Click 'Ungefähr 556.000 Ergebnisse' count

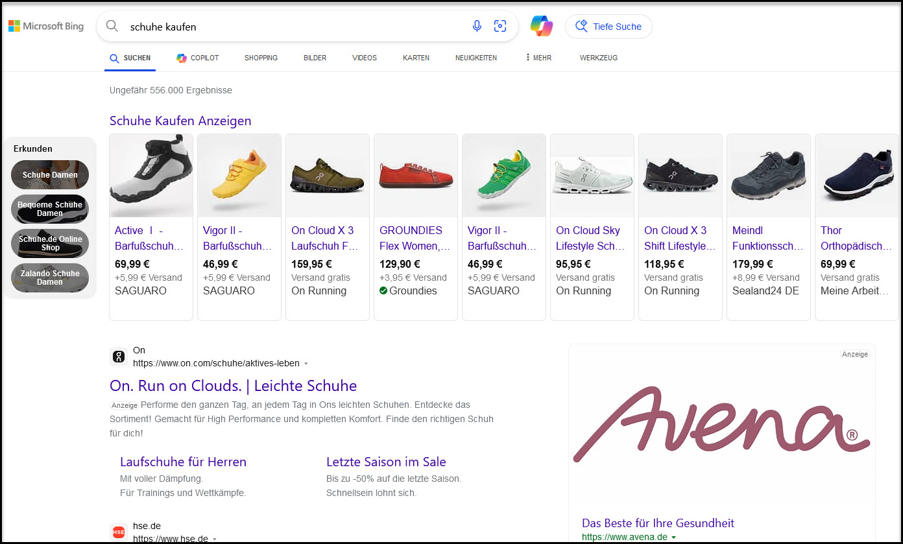pyautogui.click(x=171, y=90)
